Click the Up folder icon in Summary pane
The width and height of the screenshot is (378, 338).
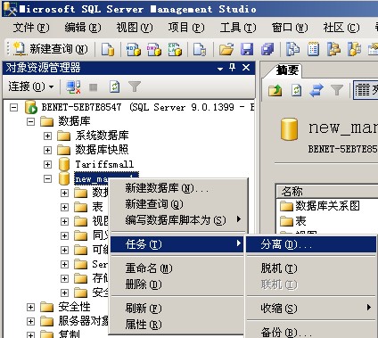pyautogui.click(x=275, y=90)
